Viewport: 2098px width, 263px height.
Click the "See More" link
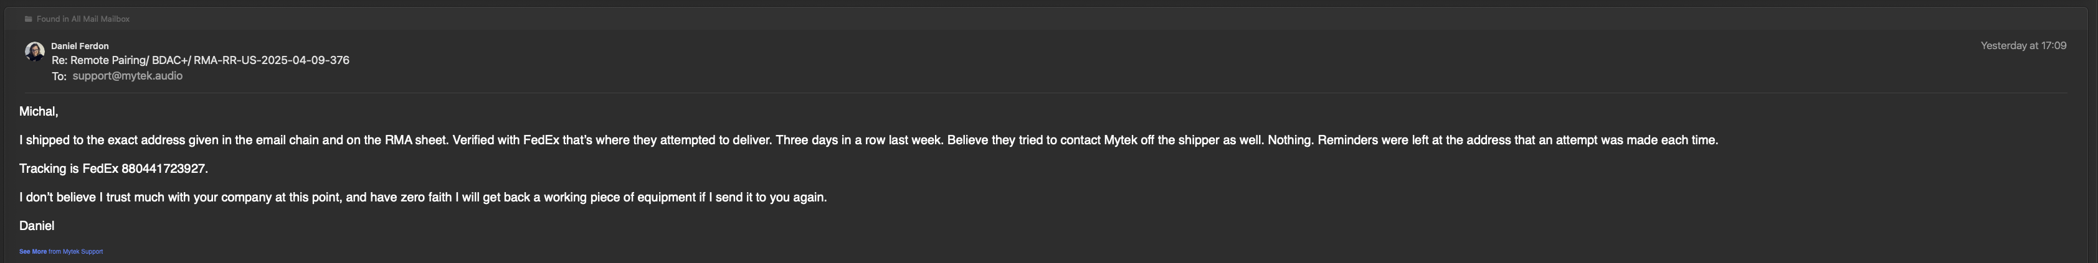pos(32,252)
